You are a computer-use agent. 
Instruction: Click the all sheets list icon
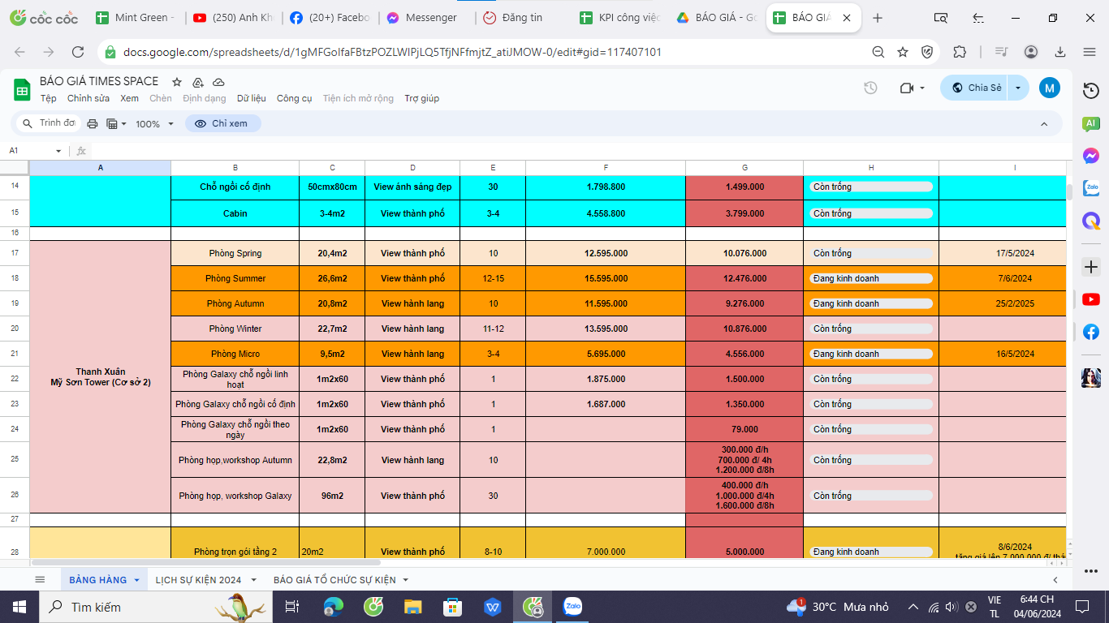point(40,579)
